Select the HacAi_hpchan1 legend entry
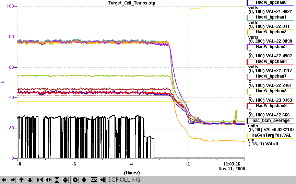296x184 pixels. (270, 18)
